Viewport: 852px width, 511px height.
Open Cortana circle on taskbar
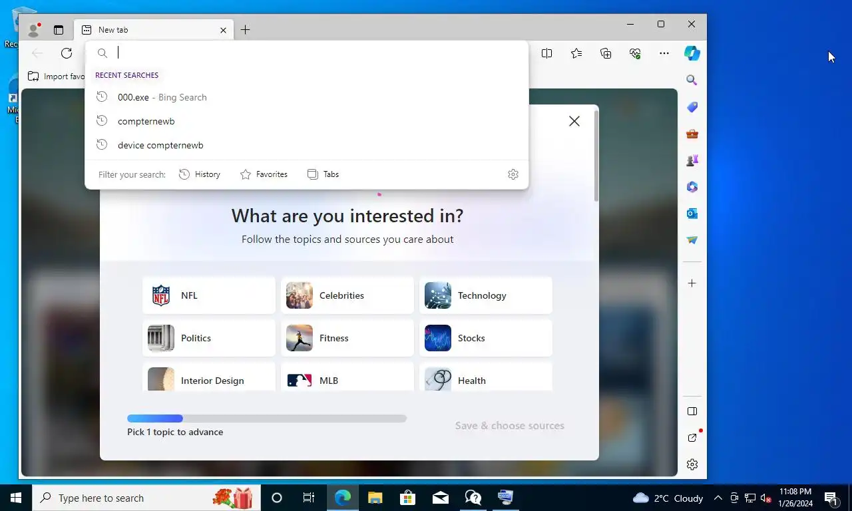coord(277,498)
